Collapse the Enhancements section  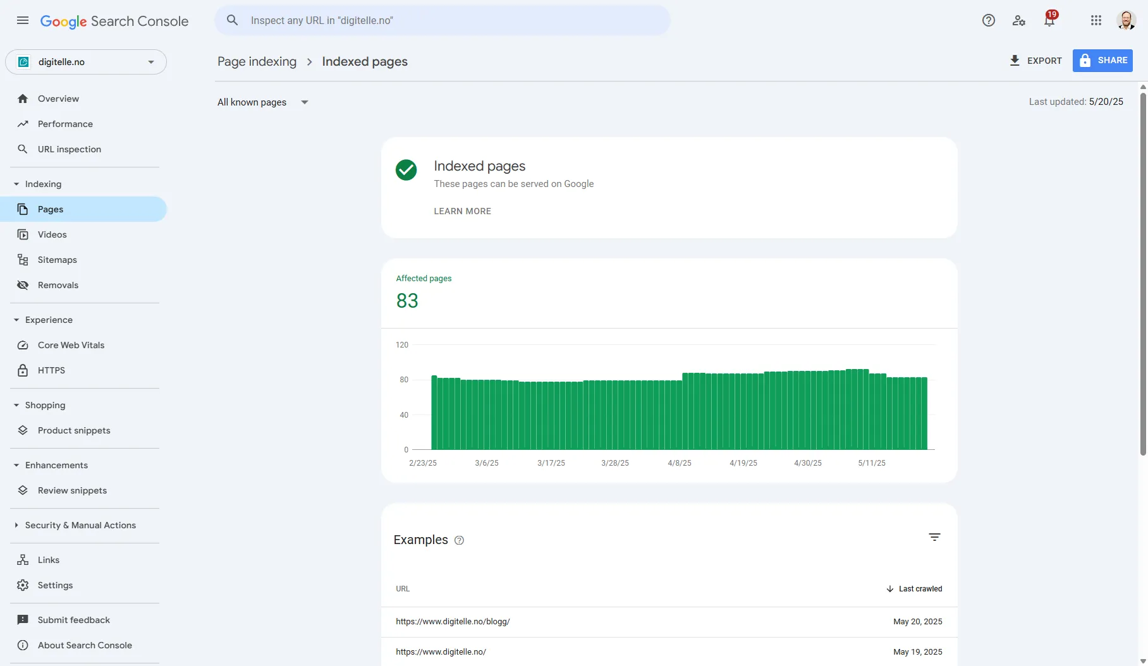16,465
